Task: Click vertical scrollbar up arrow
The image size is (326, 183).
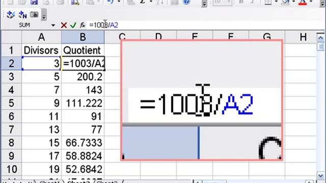Action: click(x=320, y=38)
